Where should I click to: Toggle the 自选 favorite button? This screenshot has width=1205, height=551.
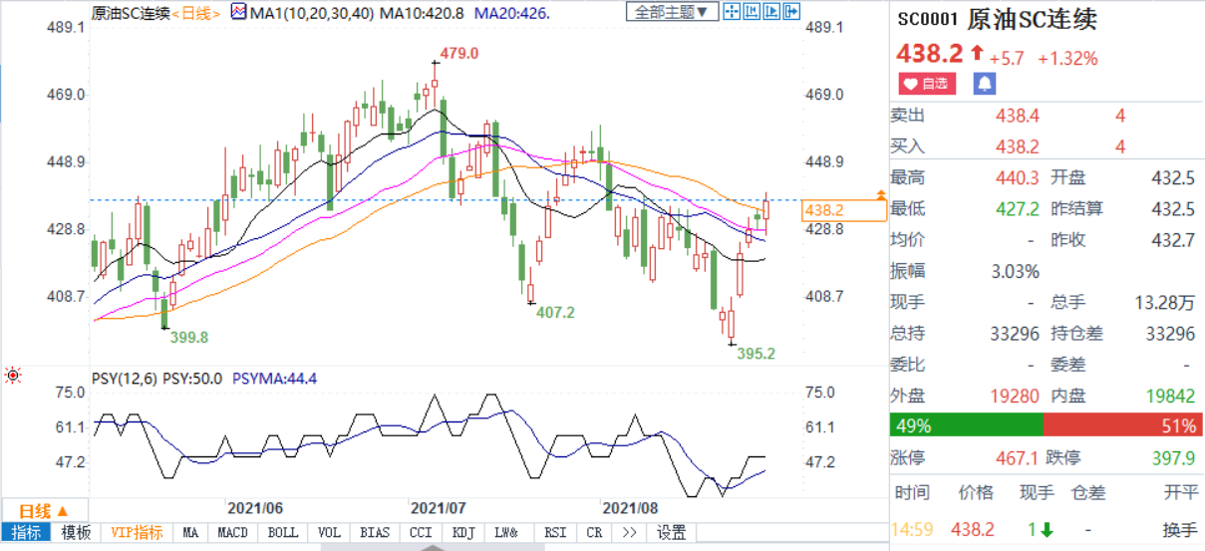coord(926,84)
